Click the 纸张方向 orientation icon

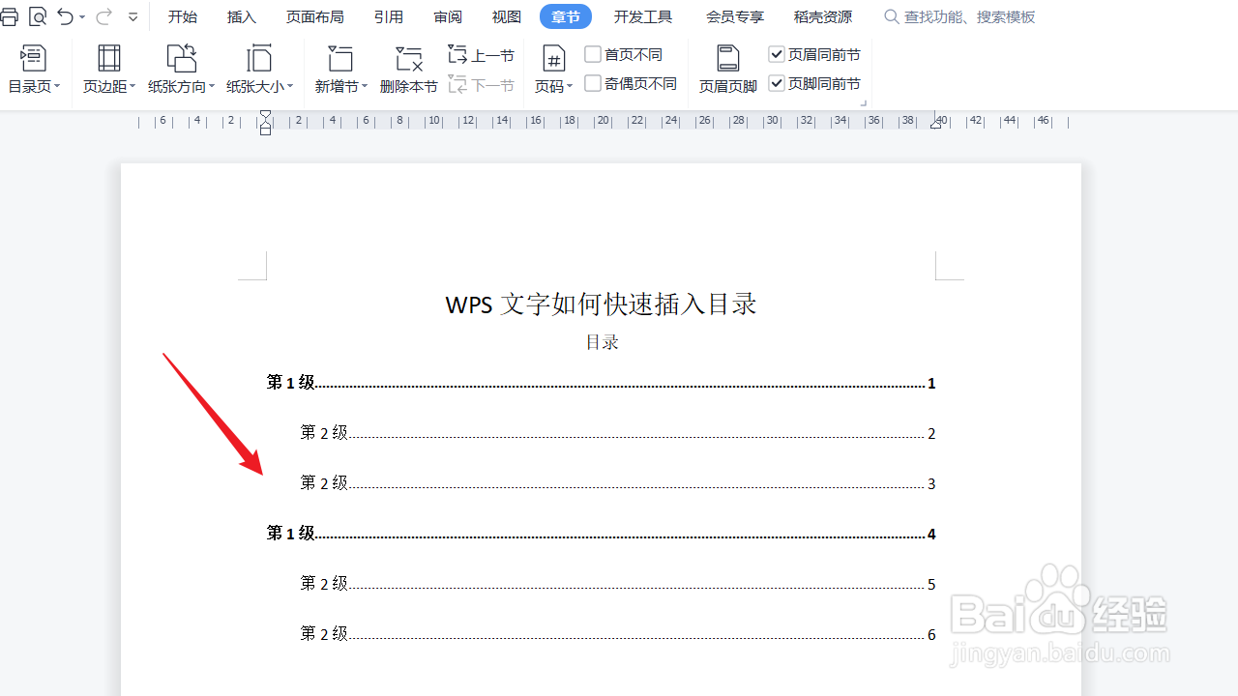point(182,58)
